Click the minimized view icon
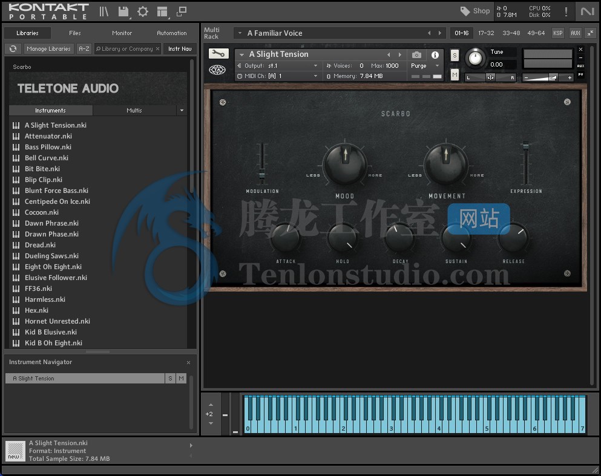601x476 pixels. tap(182, 11)
